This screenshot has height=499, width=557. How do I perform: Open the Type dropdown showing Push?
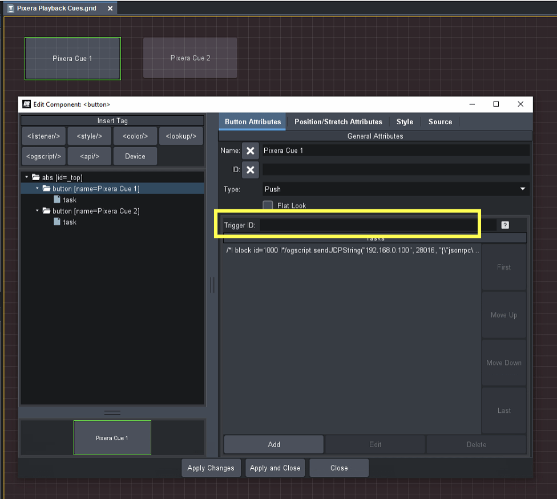[x=395, y=189]
